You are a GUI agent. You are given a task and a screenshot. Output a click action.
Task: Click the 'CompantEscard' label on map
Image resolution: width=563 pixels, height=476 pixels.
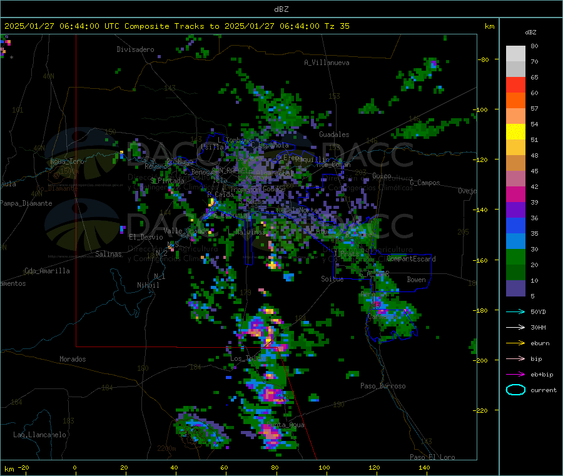click(411, 258)
